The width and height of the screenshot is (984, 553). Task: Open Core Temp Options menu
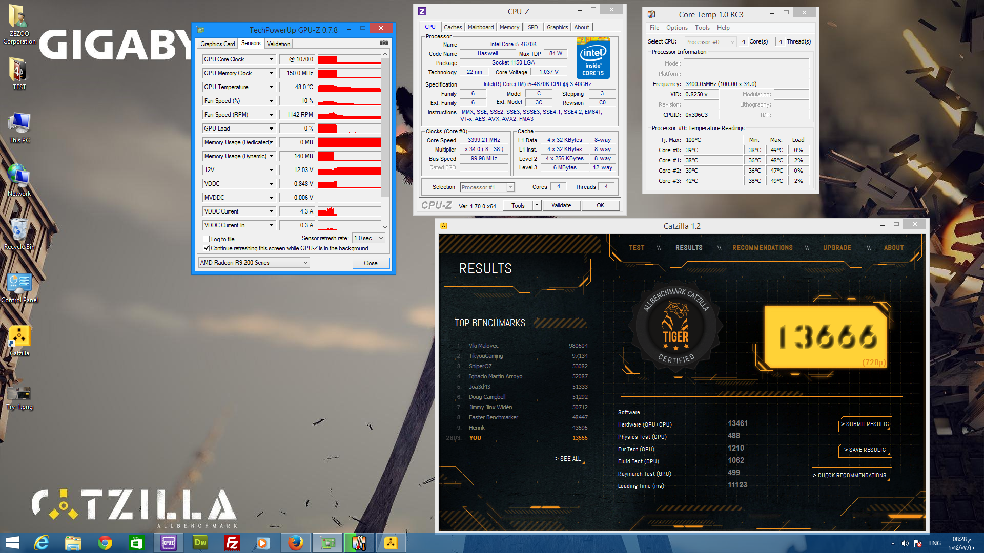click(x=676, y=28)
